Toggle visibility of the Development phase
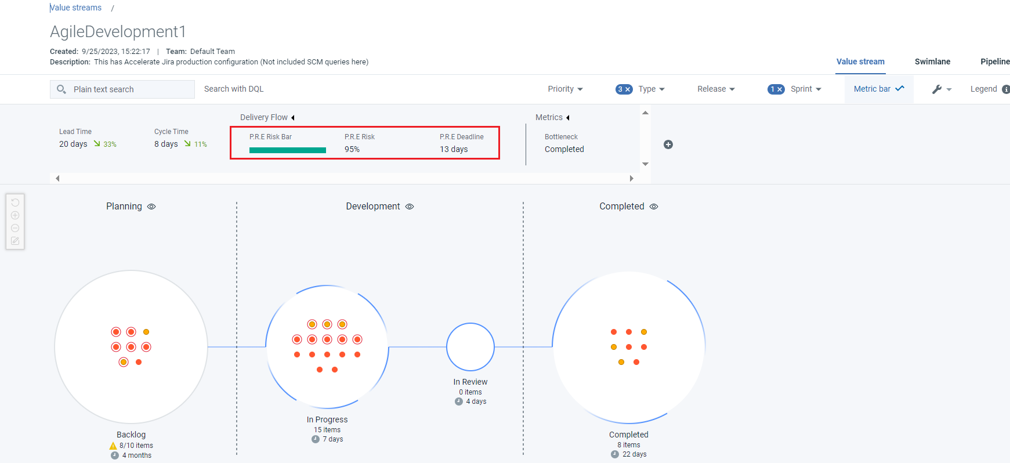 410,207
